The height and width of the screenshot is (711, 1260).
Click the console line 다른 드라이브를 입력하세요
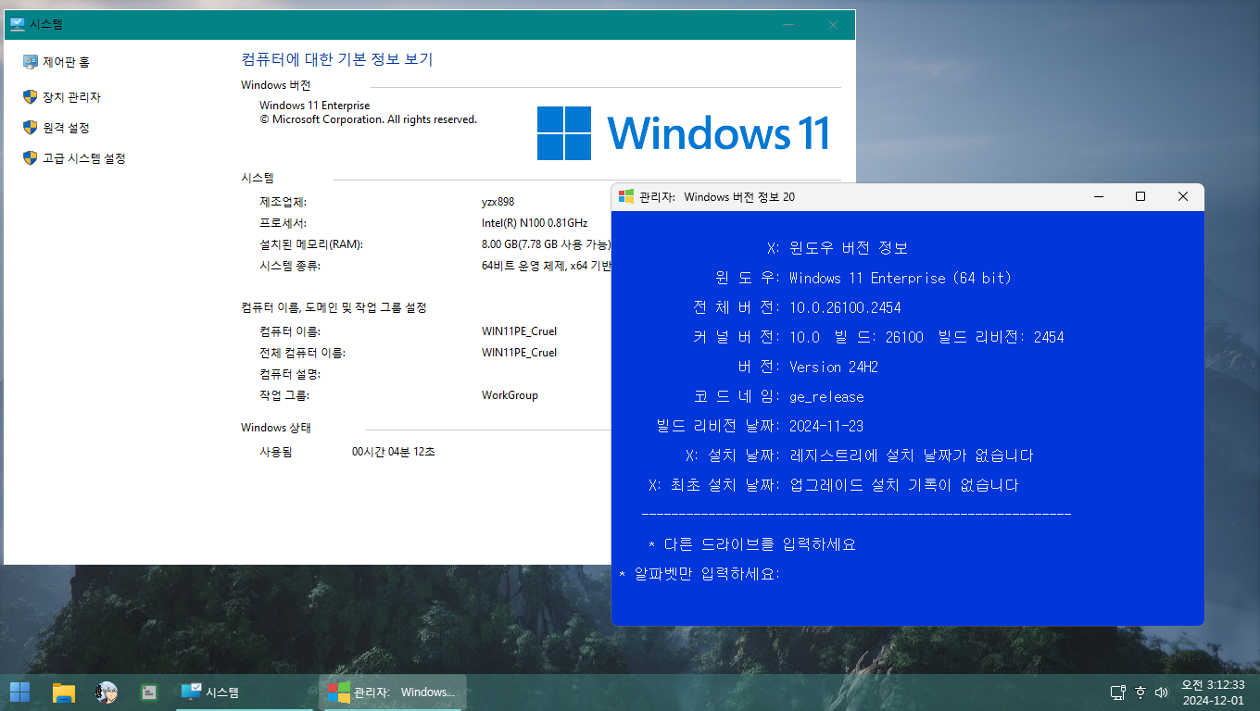[752, 544]
